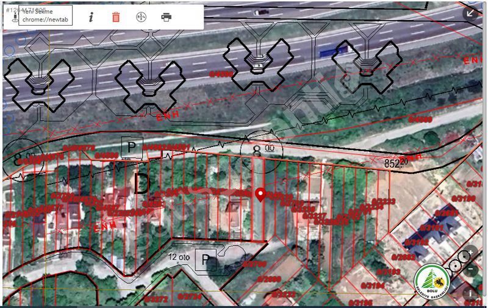Click the '852.20' elevation label

pos(396,163)
